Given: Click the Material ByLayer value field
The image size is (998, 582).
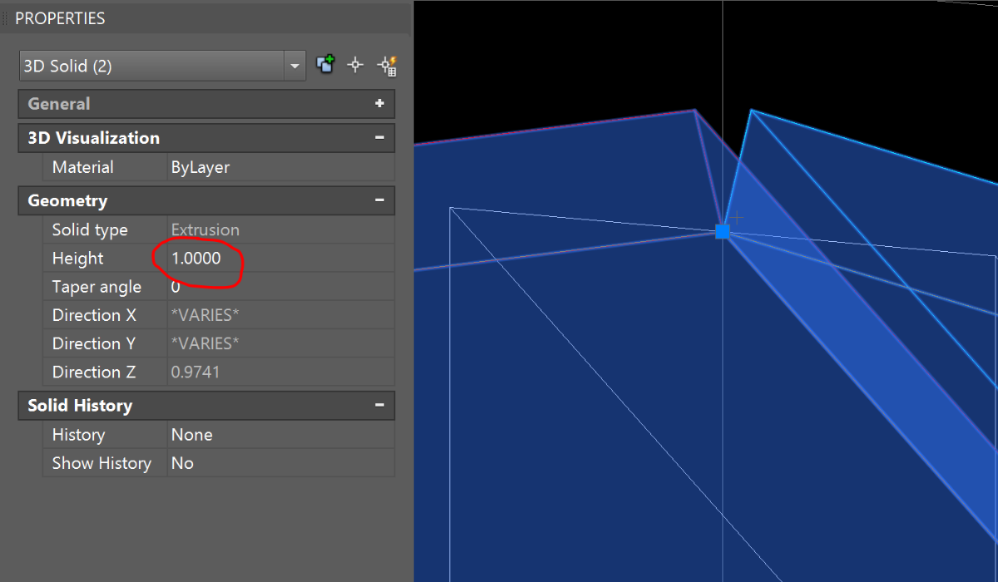Looking at the screenshot, I should 279,167.
